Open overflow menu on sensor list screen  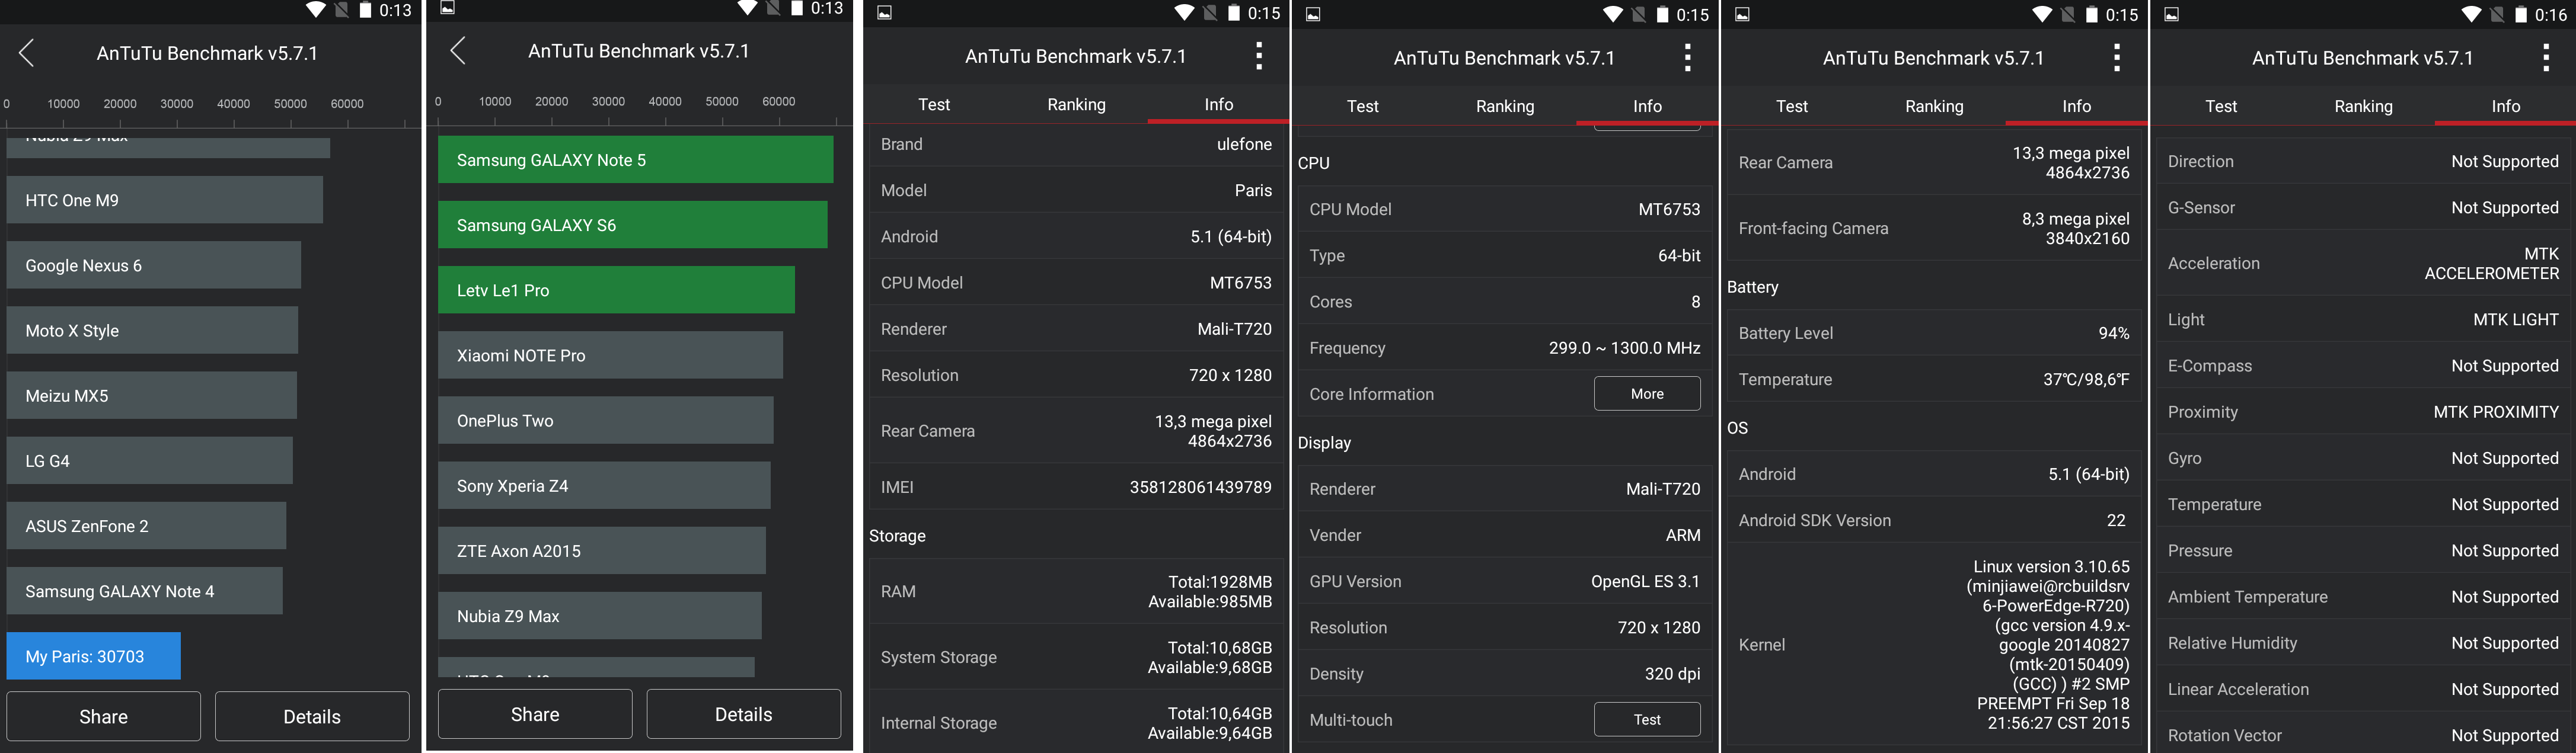point(2546,58)
